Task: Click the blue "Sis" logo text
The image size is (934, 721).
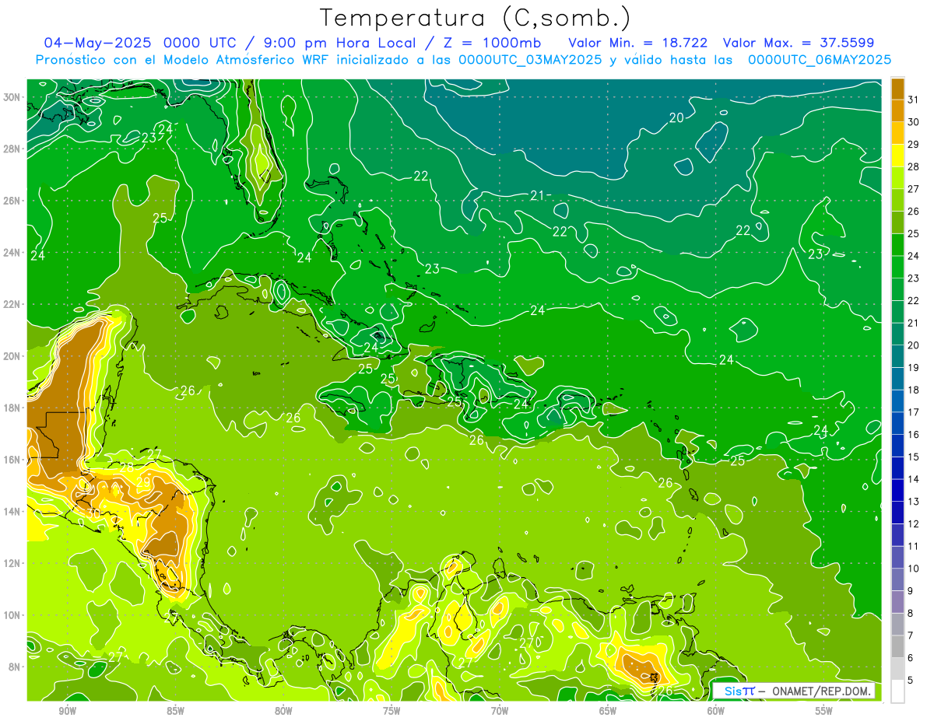Action: coord(733,691)
